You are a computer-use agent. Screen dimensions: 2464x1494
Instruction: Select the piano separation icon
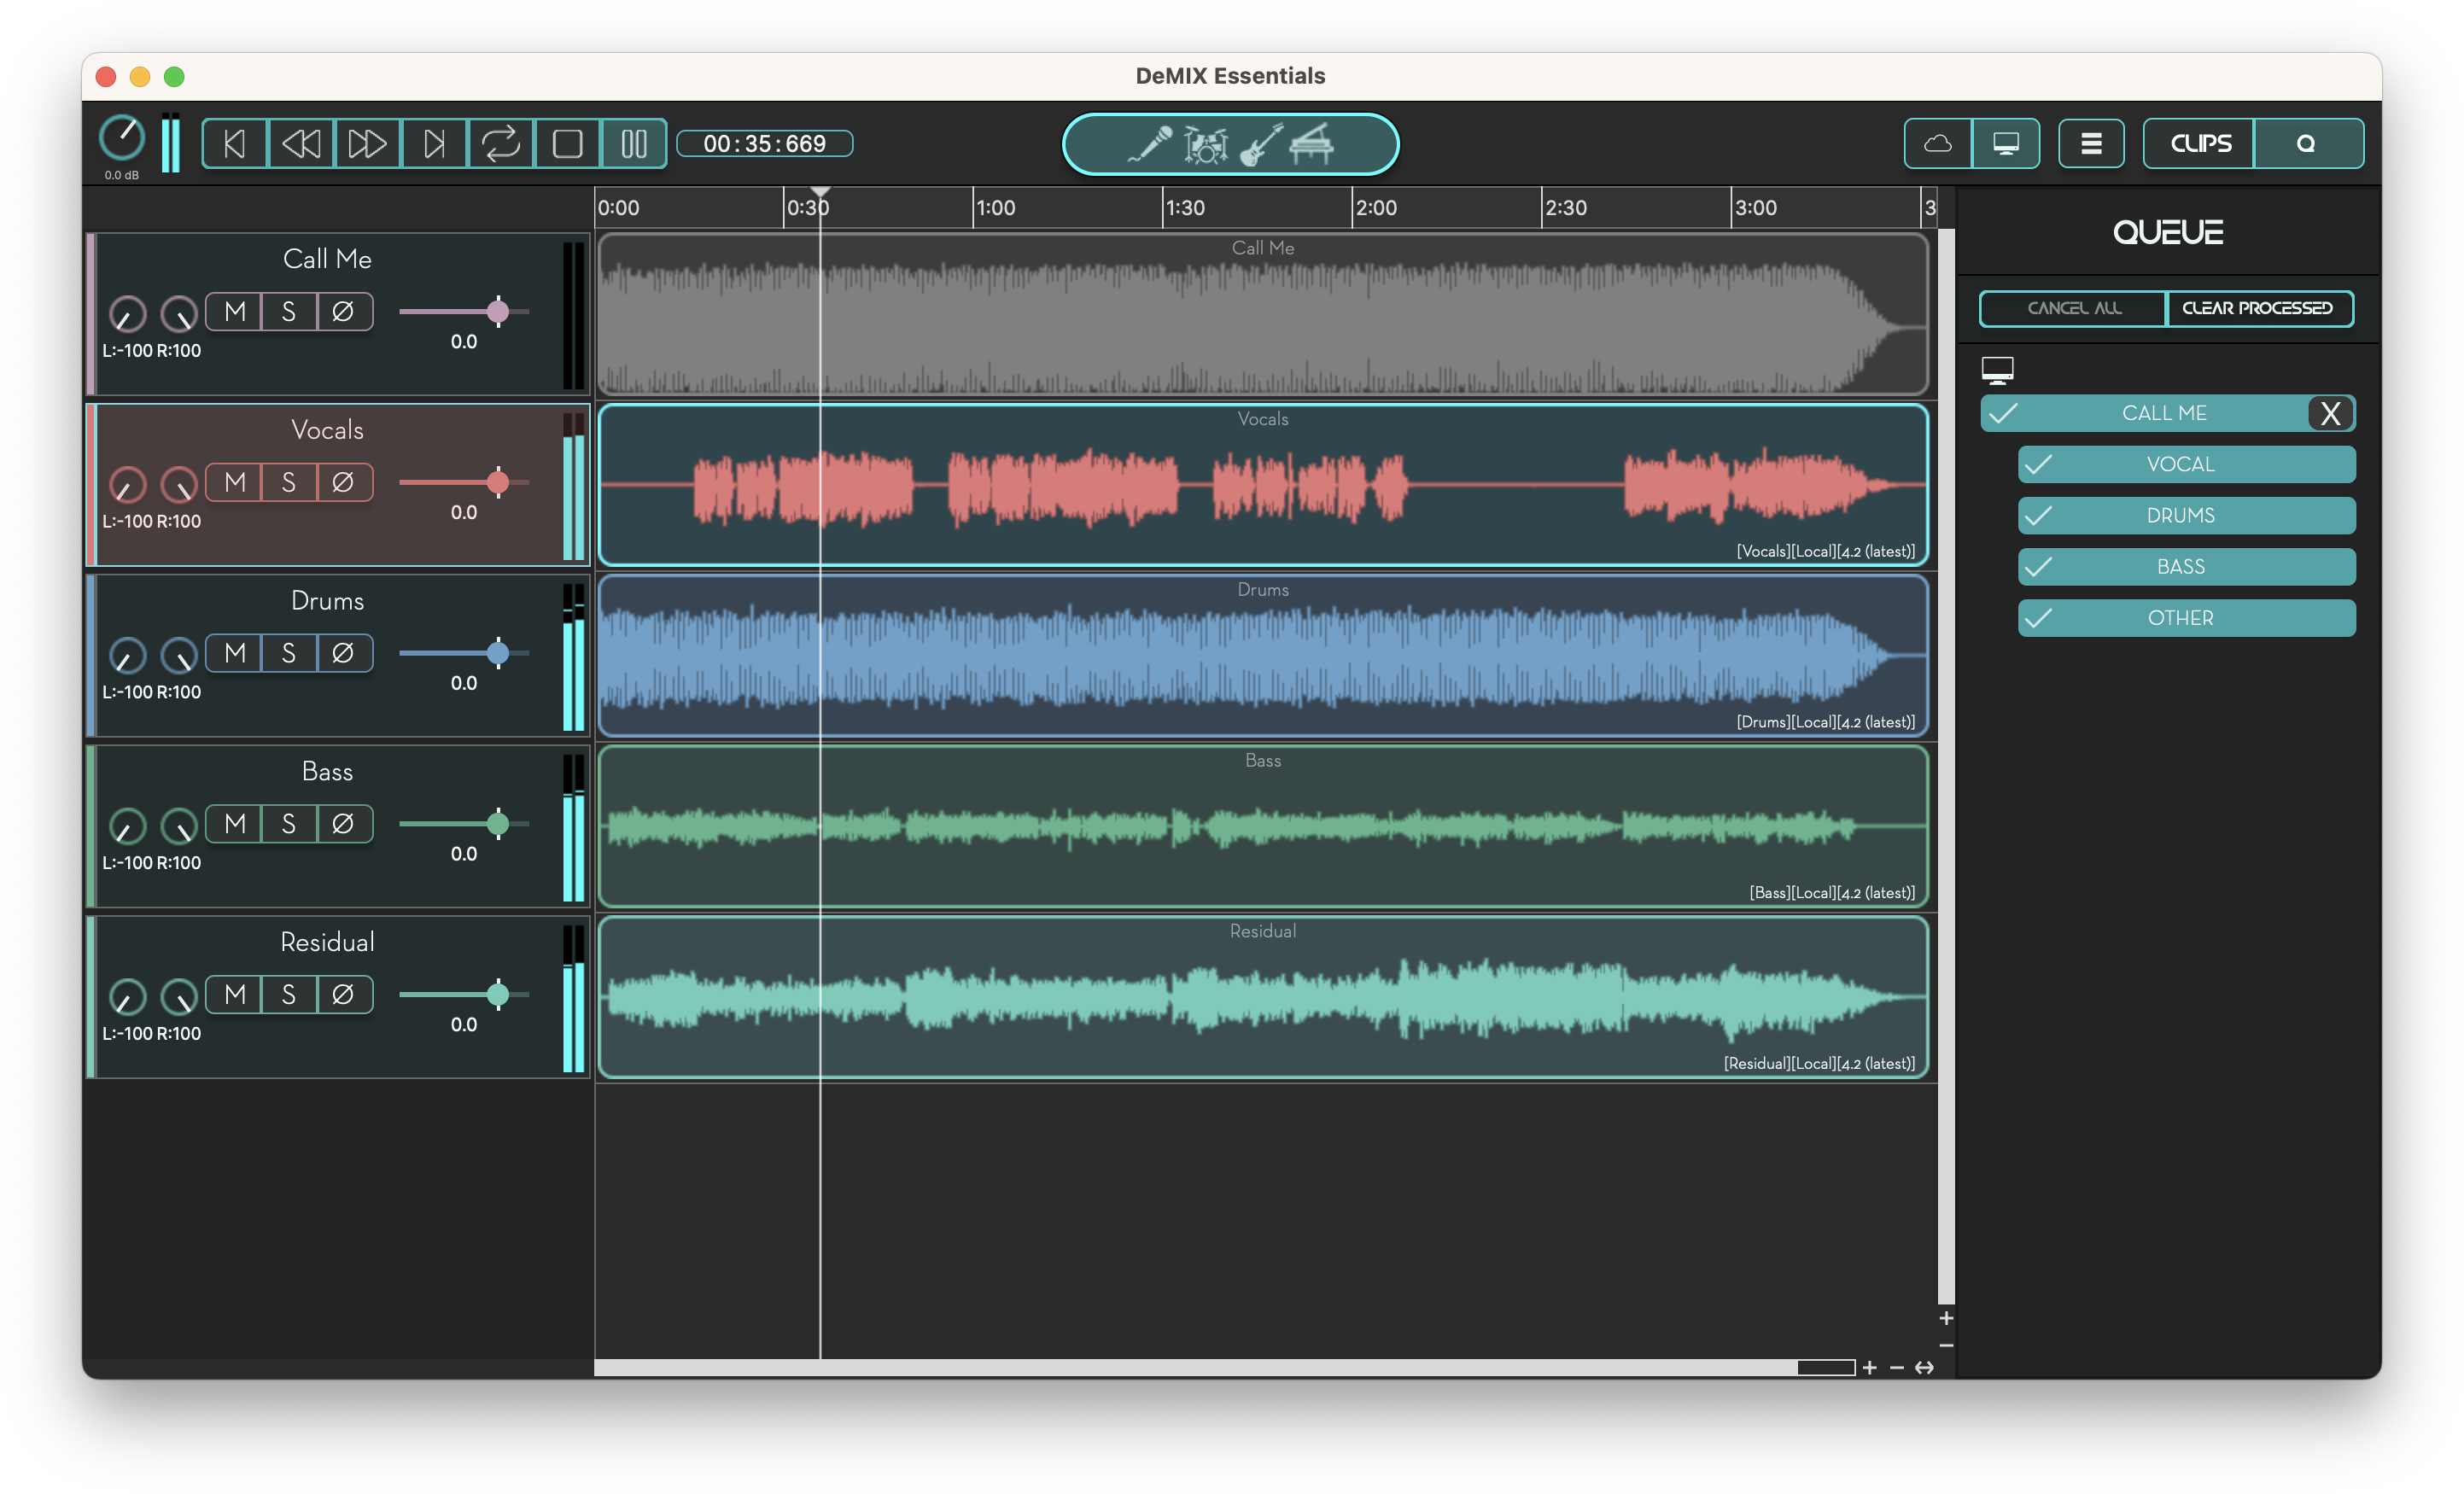[1312, 144]
